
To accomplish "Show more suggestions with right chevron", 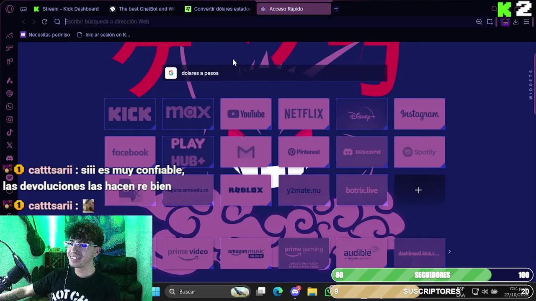I will (449, 252).
